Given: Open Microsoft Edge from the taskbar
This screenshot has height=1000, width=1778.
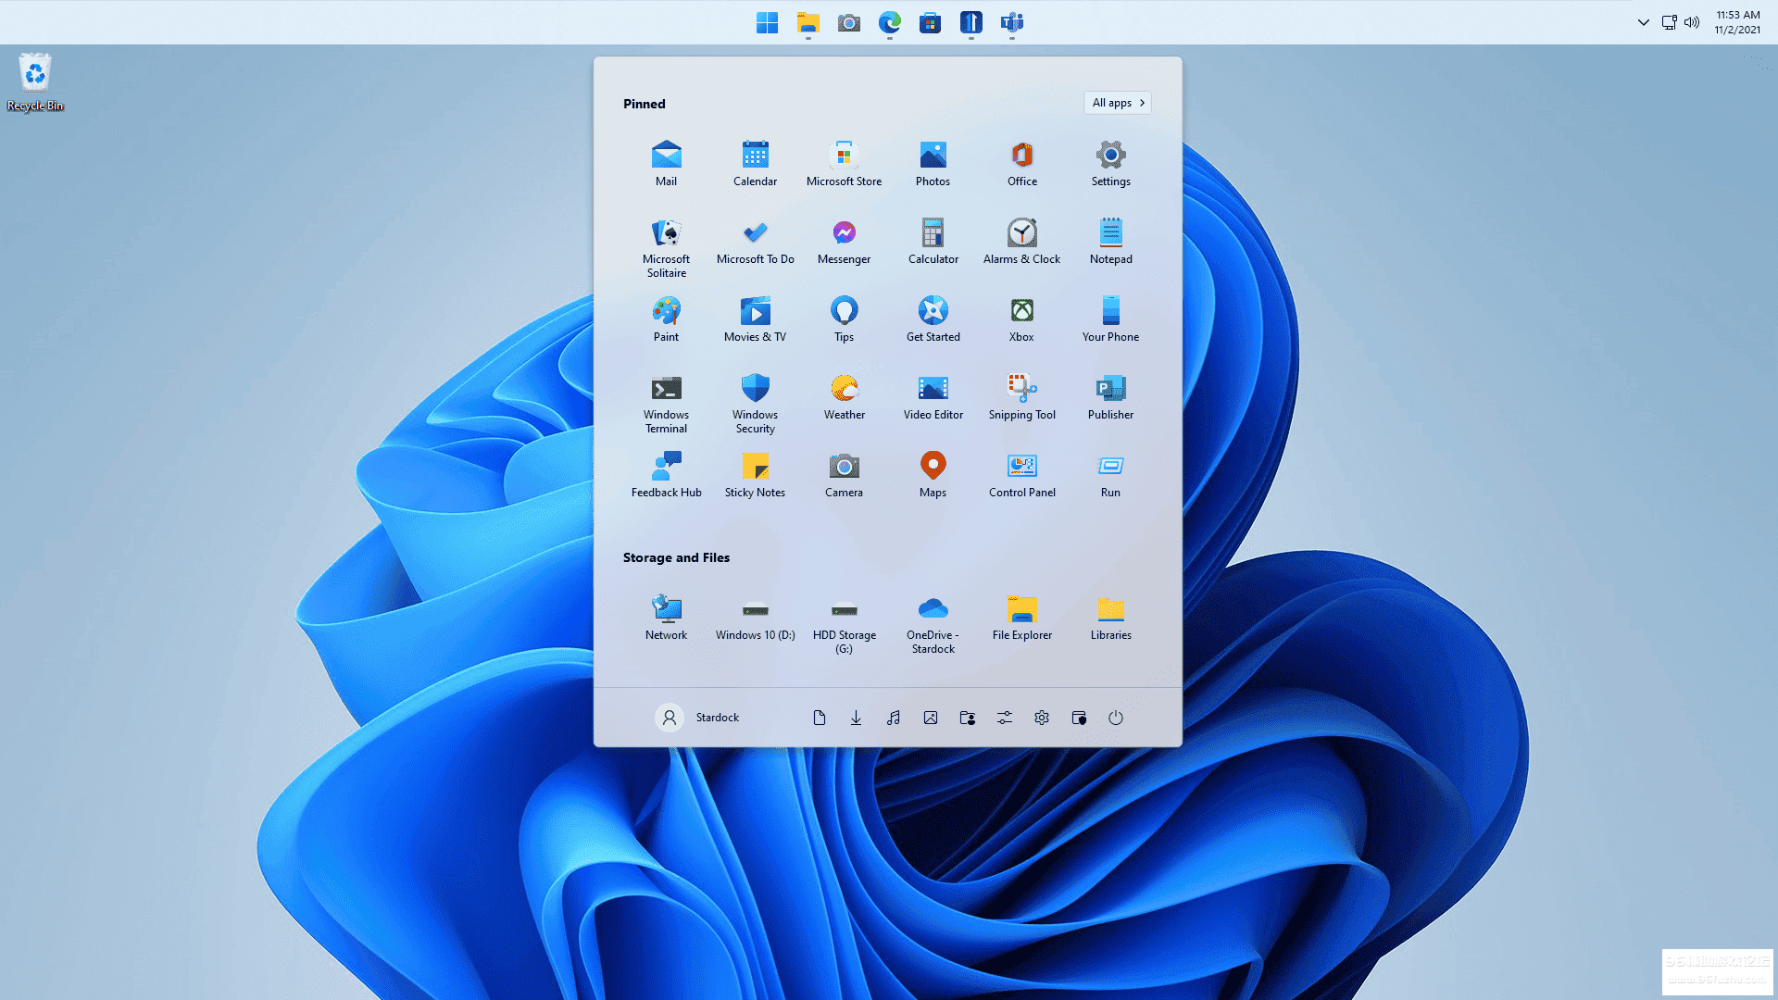Looking at the screenshot, I should [889, 22].
